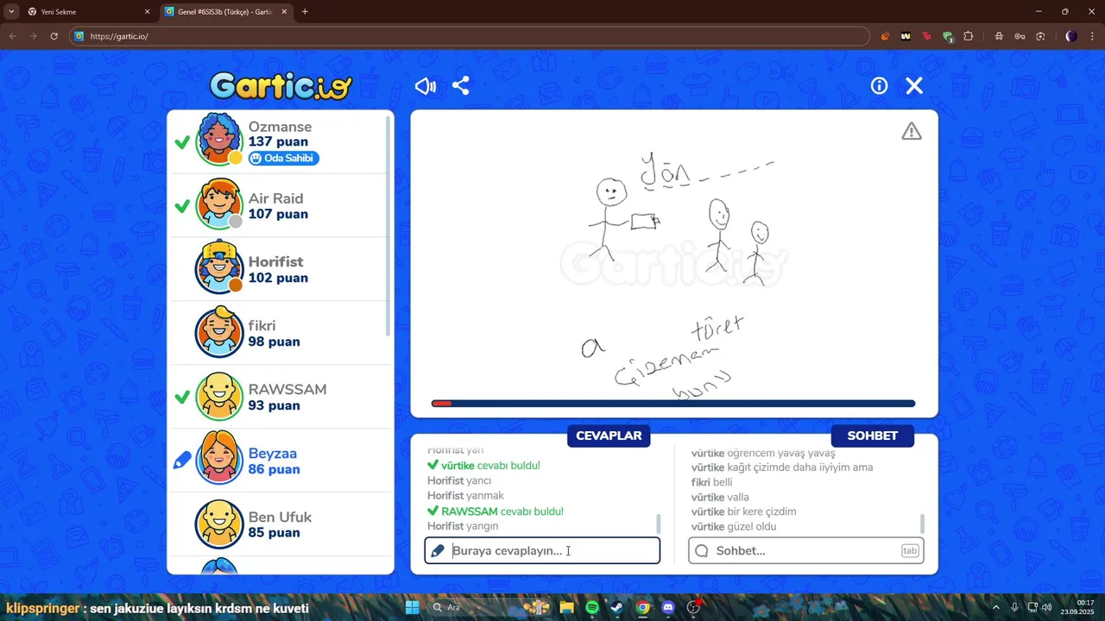This screenshot has height=621, width=1105.
Task: Go back in browser history
Action: (x=13, y=36)
